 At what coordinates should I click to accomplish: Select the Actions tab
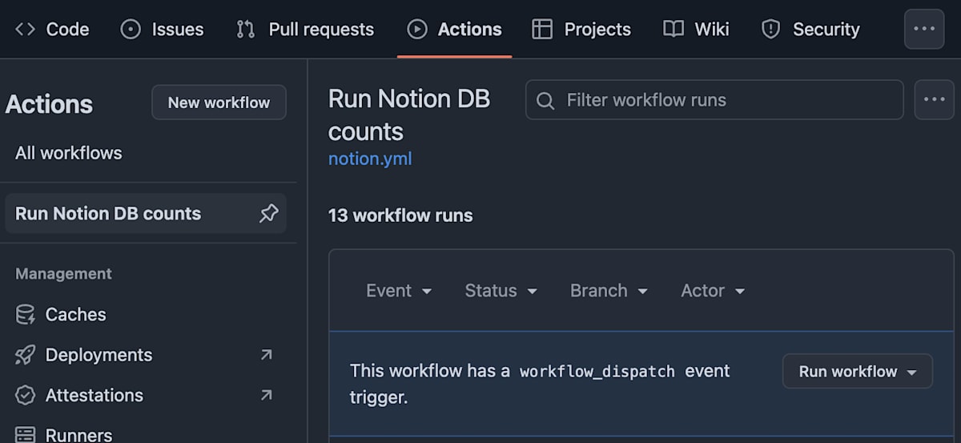(454, 30)
